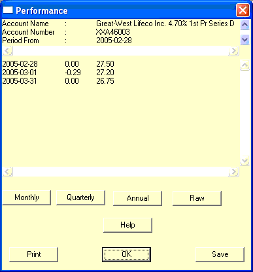253x272 pixels.
Task: Click header pane scroll right arrow
Action: point(233,51)
